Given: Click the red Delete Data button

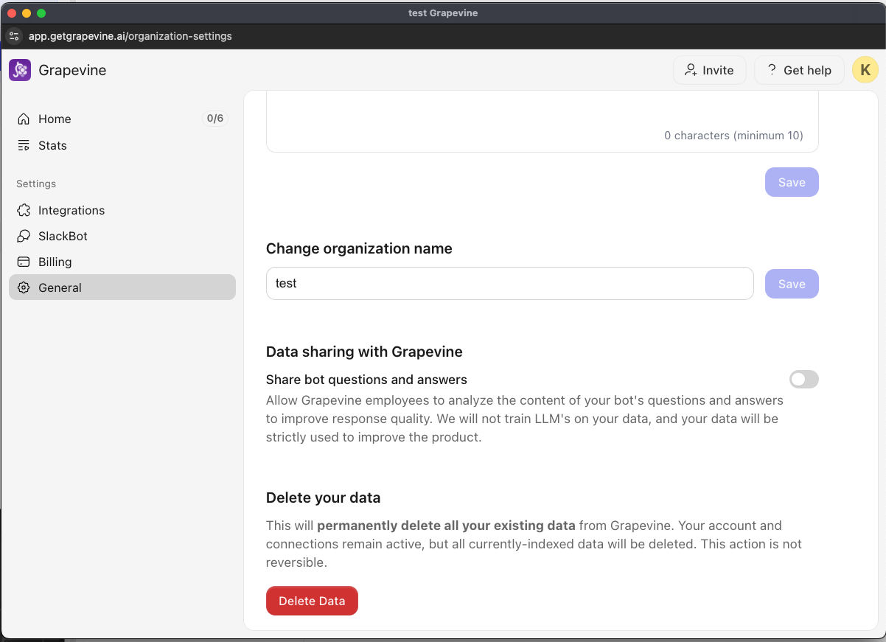Looking at the screenshot, I should pyautogui.click(x=312, y=601).
